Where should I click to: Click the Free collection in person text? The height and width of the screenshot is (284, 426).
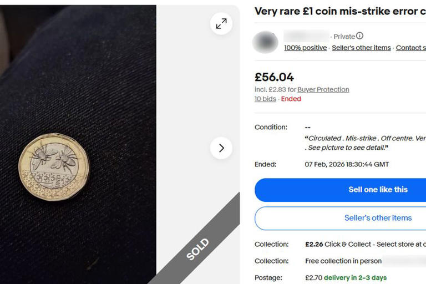click(x=343, y=261)
